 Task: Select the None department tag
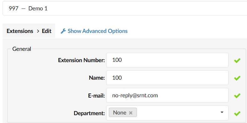[120, 113]
